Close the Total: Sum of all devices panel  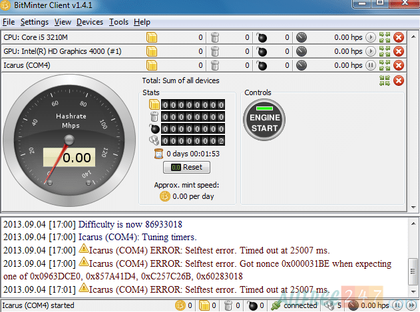(399, 80)
